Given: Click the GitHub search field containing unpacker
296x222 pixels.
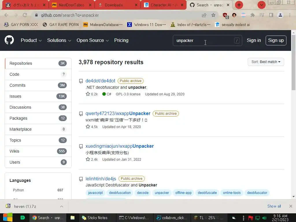Looking at the screenshot, I should coord(207,40).
